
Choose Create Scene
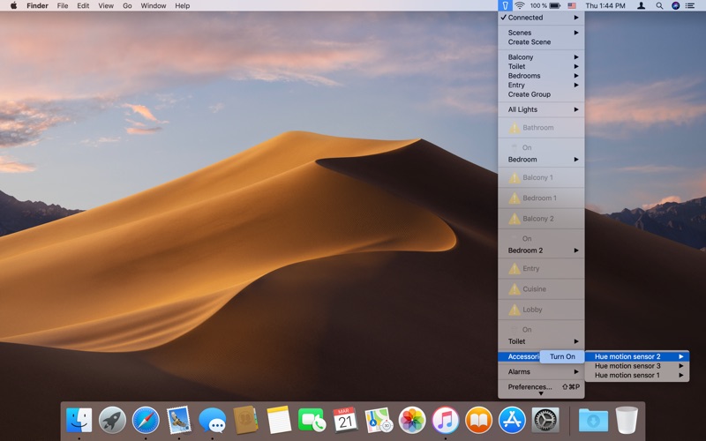(529, 42)
